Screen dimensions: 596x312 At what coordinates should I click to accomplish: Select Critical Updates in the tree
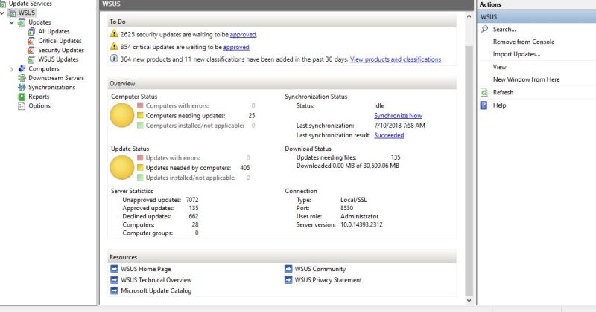click(60, 41)
